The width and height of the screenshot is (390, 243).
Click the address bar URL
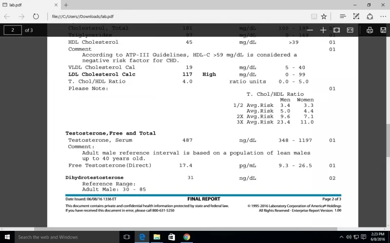click(x=82, y=17)
